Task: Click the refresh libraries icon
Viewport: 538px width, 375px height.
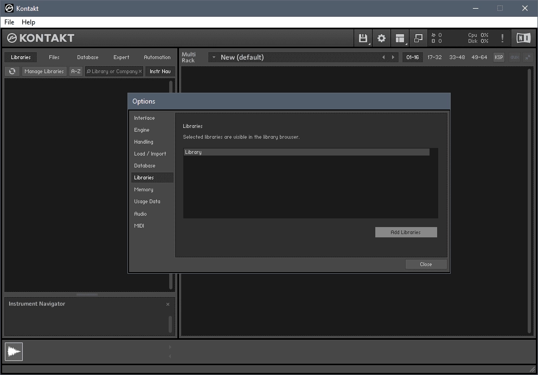Action: [x=12, y=72]
